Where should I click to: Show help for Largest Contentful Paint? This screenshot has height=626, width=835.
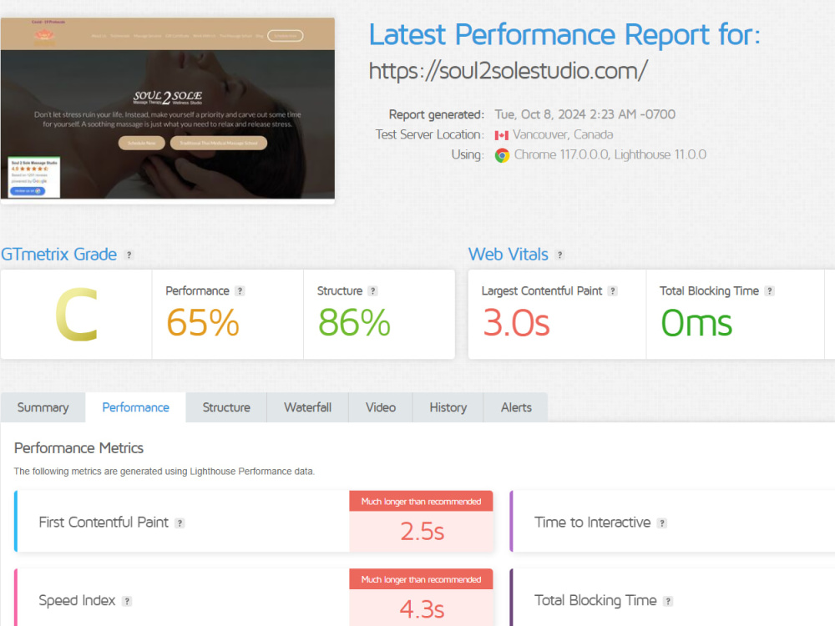613,291
